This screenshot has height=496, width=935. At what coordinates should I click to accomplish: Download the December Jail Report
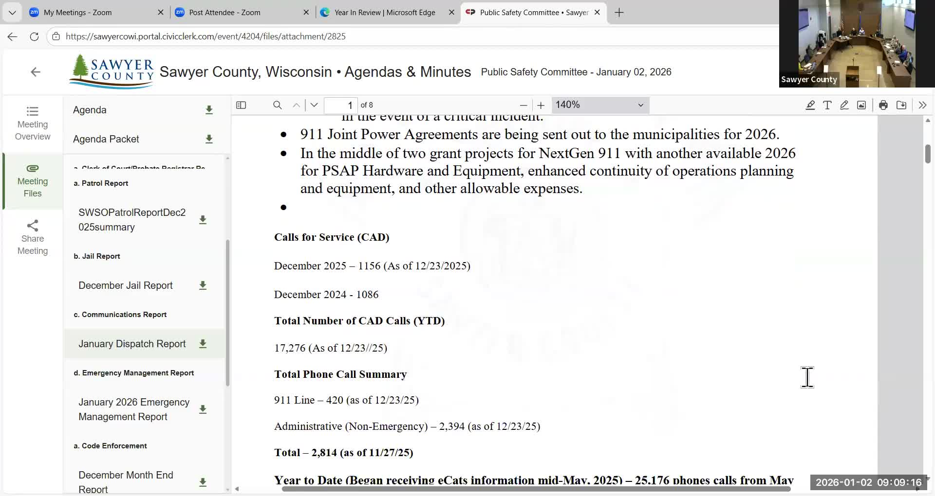203,285
